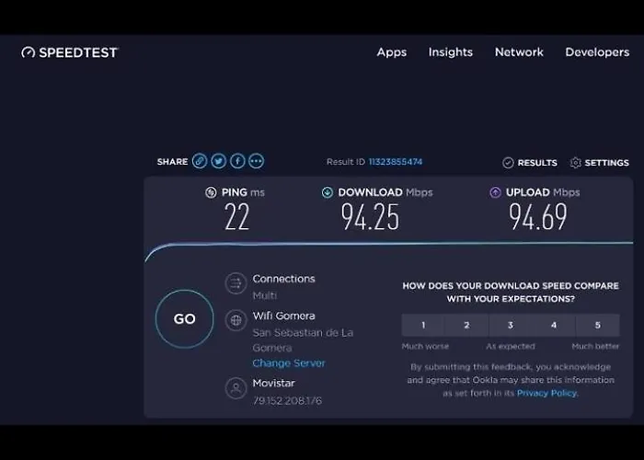644x460 pixels.
Task: Click the Change Server link
Action: point(289,363)
